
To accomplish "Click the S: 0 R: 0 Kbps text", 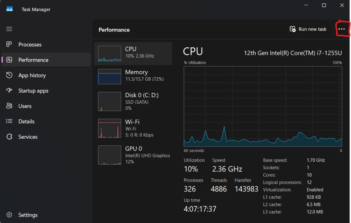I will 139,135.
